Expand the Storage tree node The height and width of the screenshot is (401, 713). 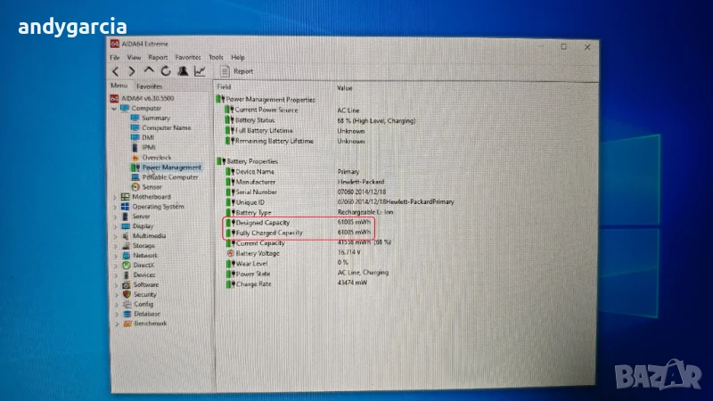[x=115, y=245]
